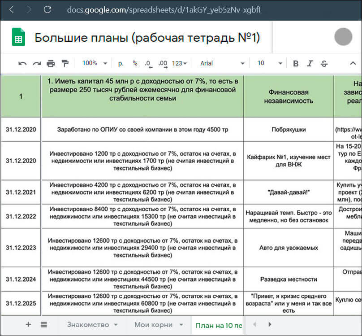The width and height of the screenshot is (362, 336).
Task: Increase decimal places
Action: tap(163, 64)
